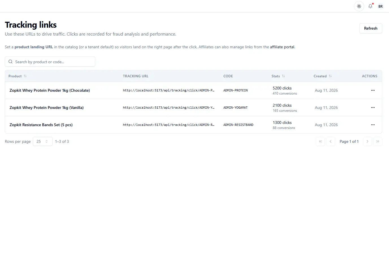The width and height of the screenshot is (389, 254).
Task: Click the 1300 clicks stat
Action: [282, 122]
